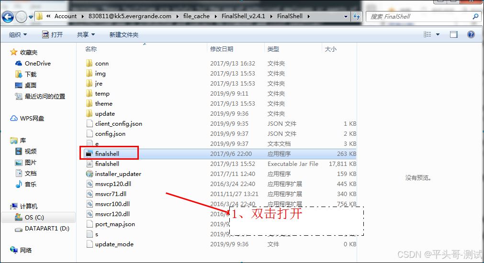The width and height of the screenshot is (484, 263).
Task: Select WPS网盘 in sidebar
Action: 27,119
